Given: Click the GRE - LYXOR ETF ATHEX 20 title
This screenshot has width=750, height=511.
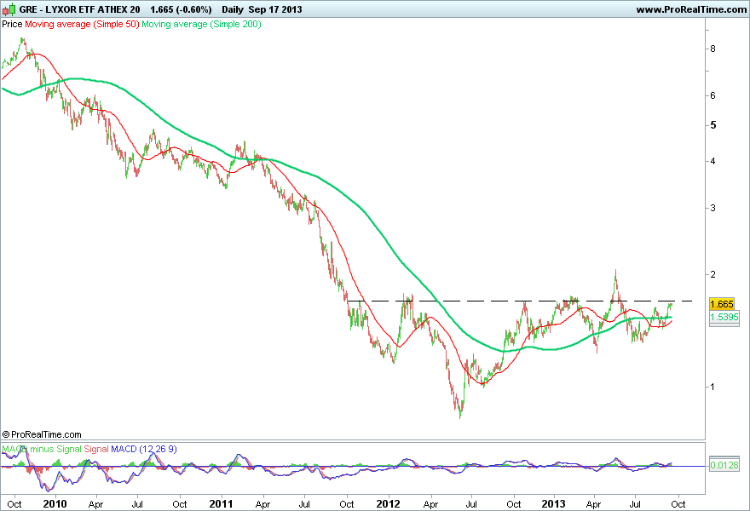Looking at the screenshot, I should (x=79, y=9).
